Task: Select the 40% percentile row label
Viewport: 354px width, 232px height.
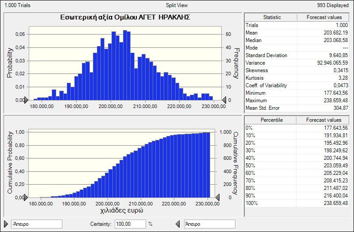Action: point(250,158)
